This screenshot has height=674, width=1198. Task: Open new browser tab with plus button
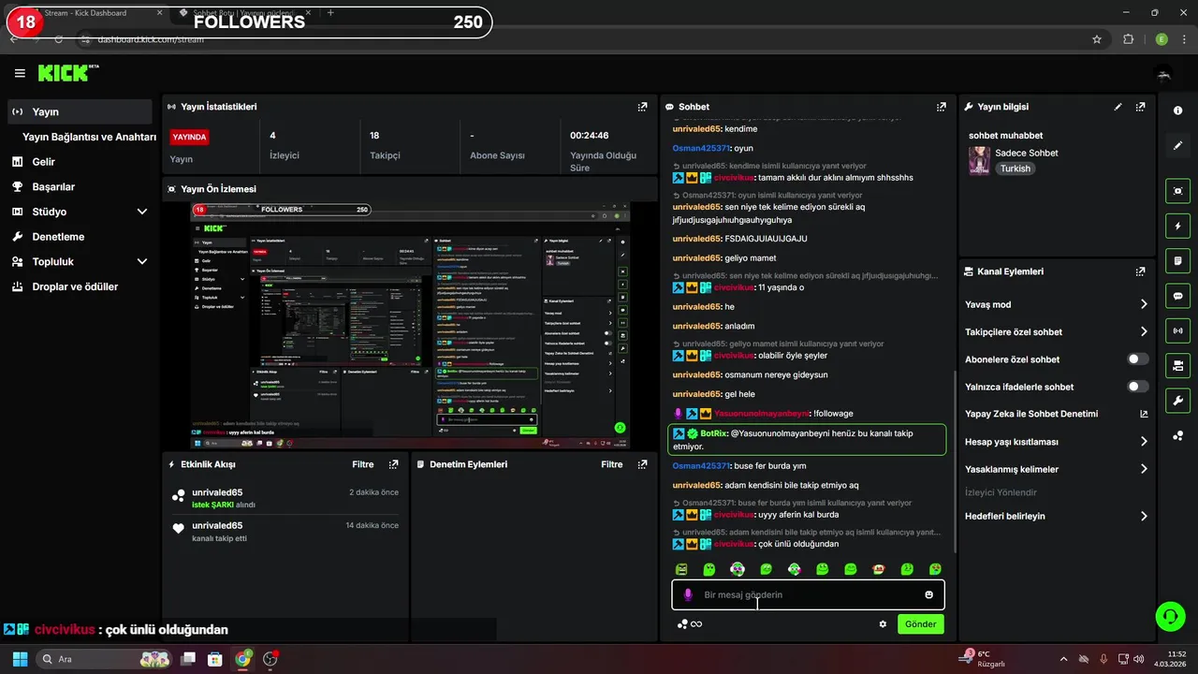(330, 12)
